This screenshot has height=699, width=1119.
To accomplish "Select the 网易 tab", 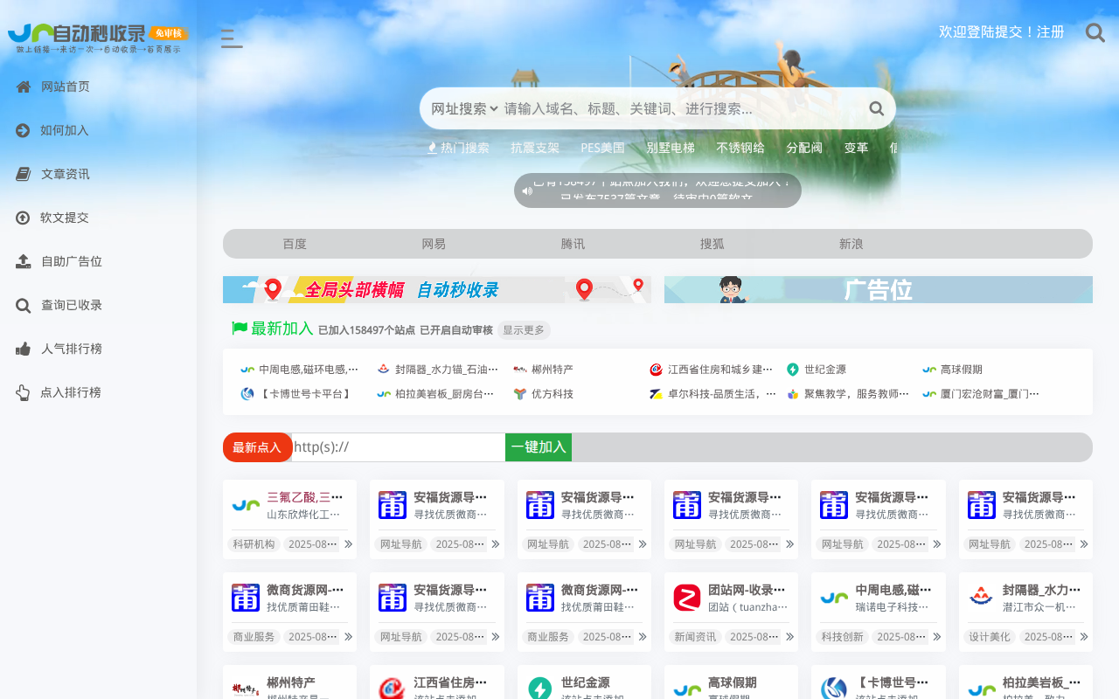I will [x=434, y=244].
